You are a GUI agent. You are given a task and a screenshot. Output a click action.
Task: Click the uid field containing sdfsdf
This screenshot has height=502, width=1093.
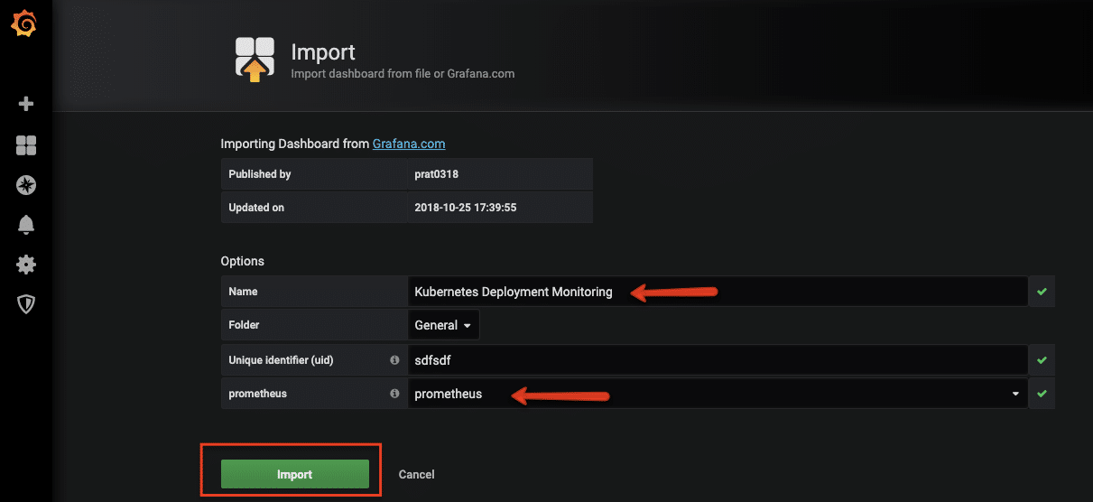coord(718,360)
